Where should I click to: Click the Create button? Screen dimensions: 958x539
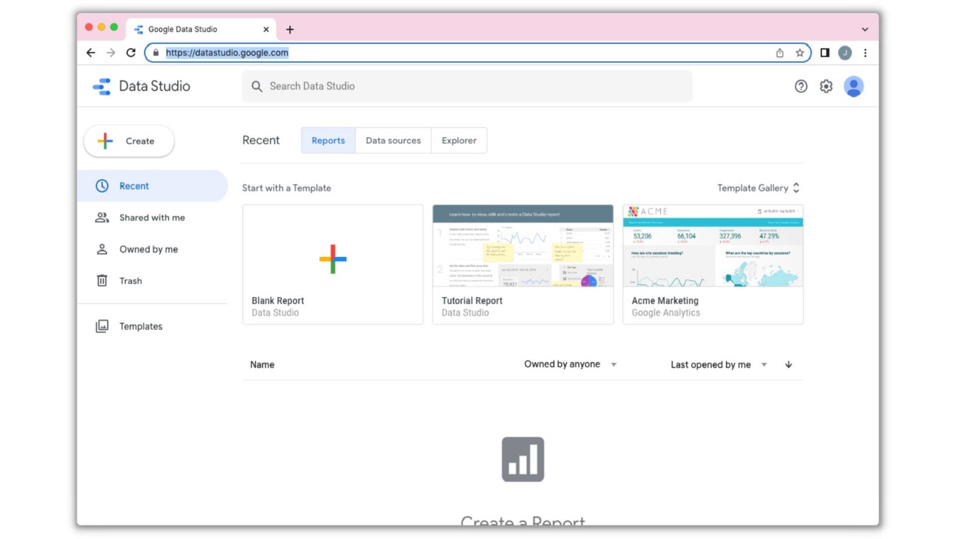(x=129, y=141)
